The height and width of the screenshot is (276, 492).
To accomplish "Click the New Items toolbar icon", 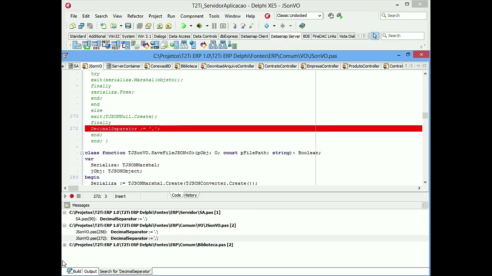I will (103, 26).
